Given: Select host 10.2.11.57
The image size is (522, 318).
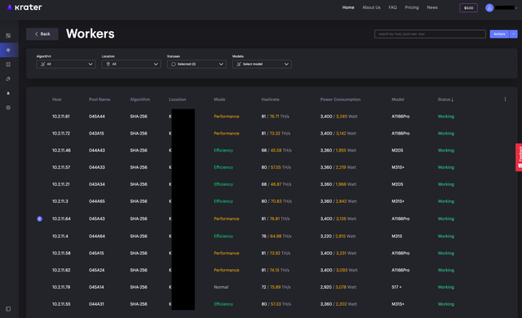Looking at the screenshot, I should 61,167.
